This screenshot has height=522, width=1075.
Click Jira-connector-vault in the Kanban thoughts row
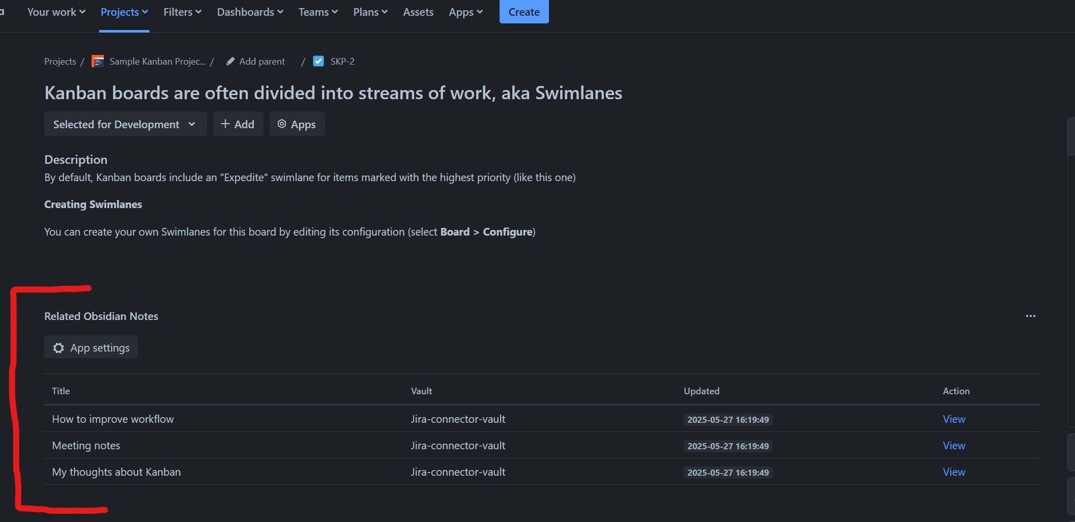pos(458,472)
